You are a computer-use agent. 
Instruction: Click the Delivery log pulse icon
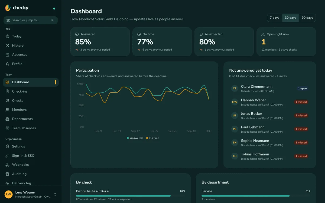(x=7, y=183)
